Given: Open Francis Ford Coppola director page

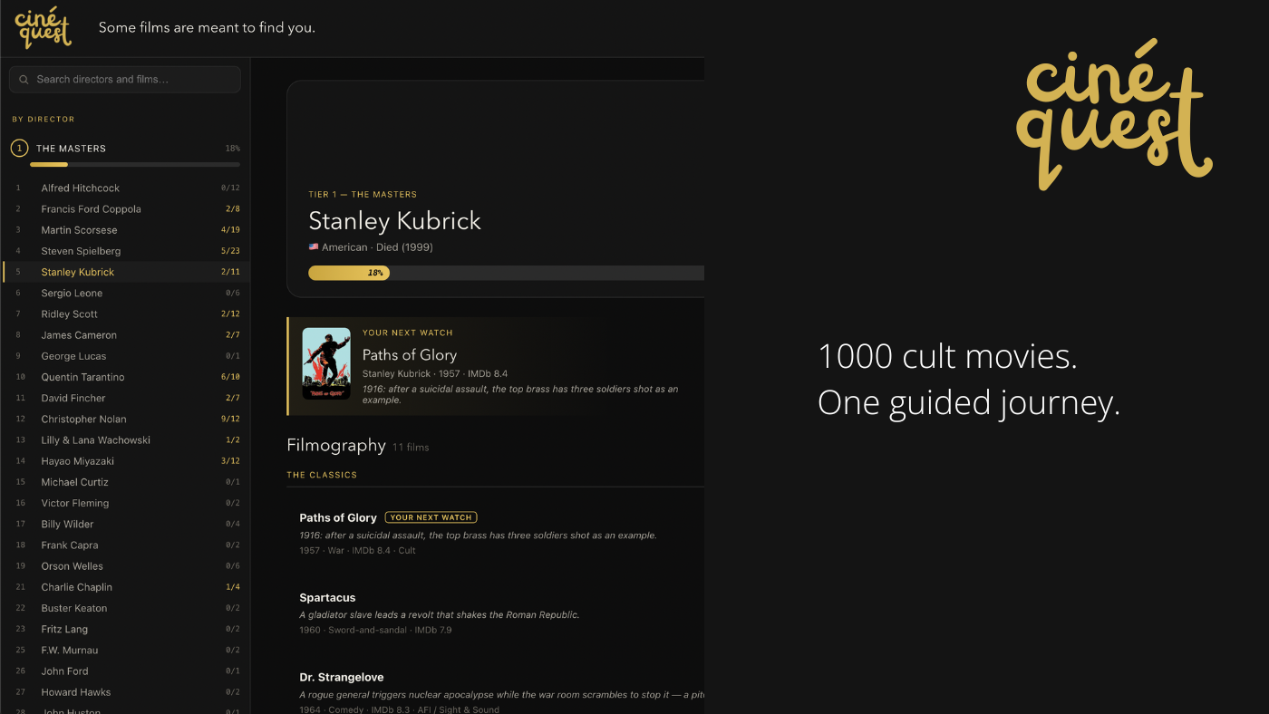Looking at the screenshot, I should [x=125, y=208].
